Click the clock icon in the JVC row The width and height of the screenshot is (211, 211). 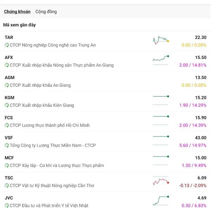coord(7,206)
